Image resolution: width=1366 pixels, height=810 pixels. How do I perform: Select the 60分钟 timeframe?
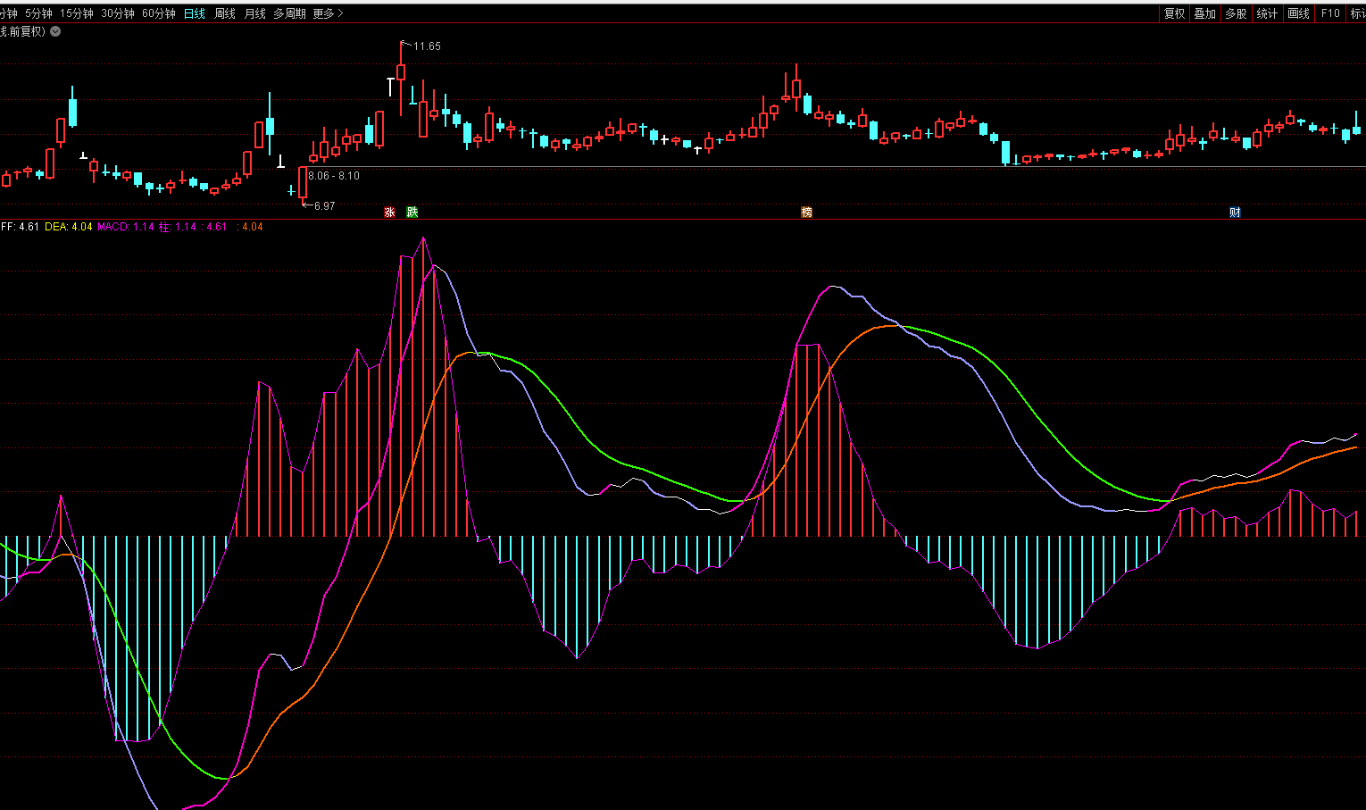coord(159,13)
